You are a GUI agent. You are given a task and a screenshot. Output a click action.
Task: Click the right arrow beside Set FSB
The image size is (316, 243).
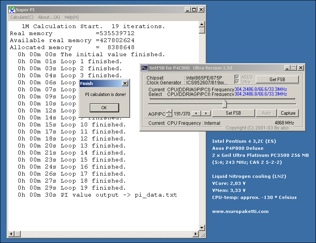[x=206, y=113]
